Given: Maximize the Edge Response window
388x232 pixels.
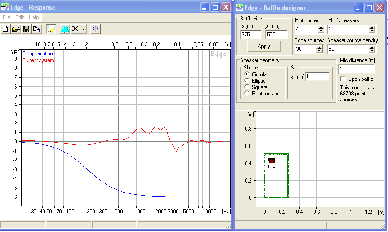Looking at the screenshot, I should (215, 7).
